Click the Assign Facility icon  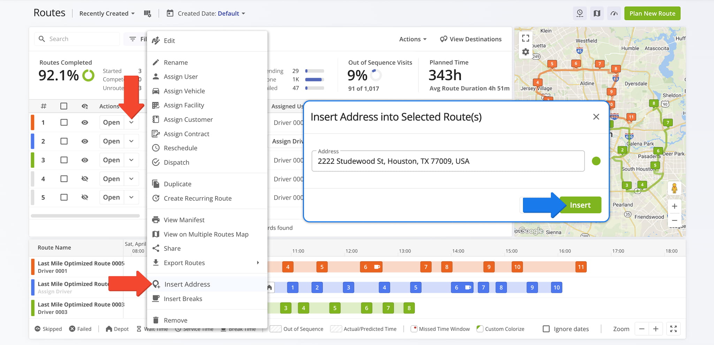point(156,105)
